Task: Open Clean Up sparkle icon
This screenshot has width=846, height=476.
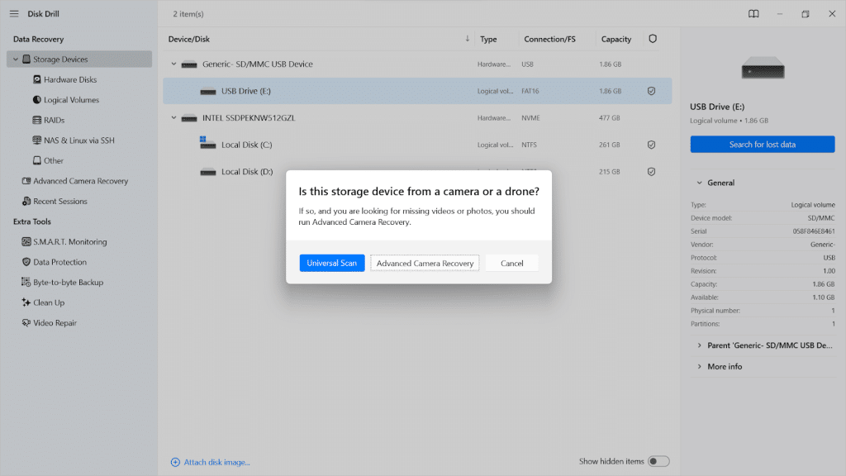Action: pos(26,302)
